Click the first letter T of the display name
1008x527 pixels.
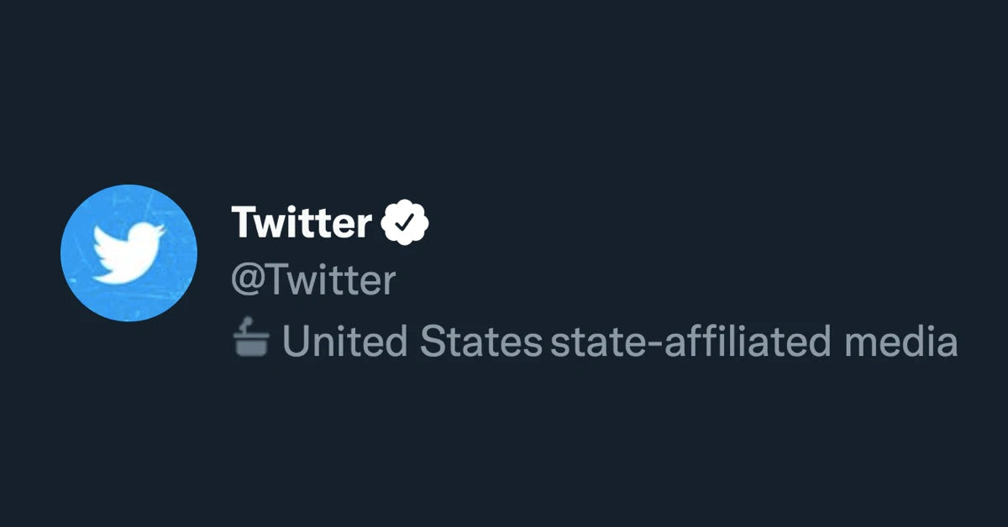243,222
